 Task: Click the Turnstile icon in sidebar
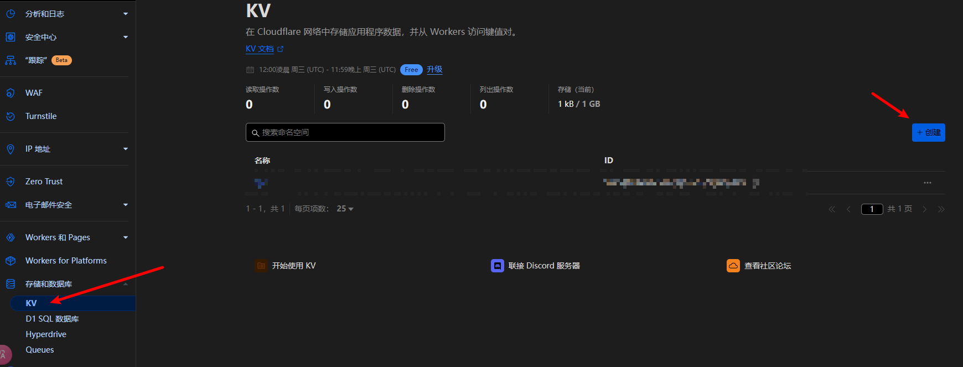(x=11, y=116)
